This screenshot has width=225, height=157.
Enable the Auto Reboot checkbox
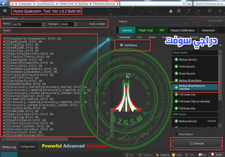point(176,134)
